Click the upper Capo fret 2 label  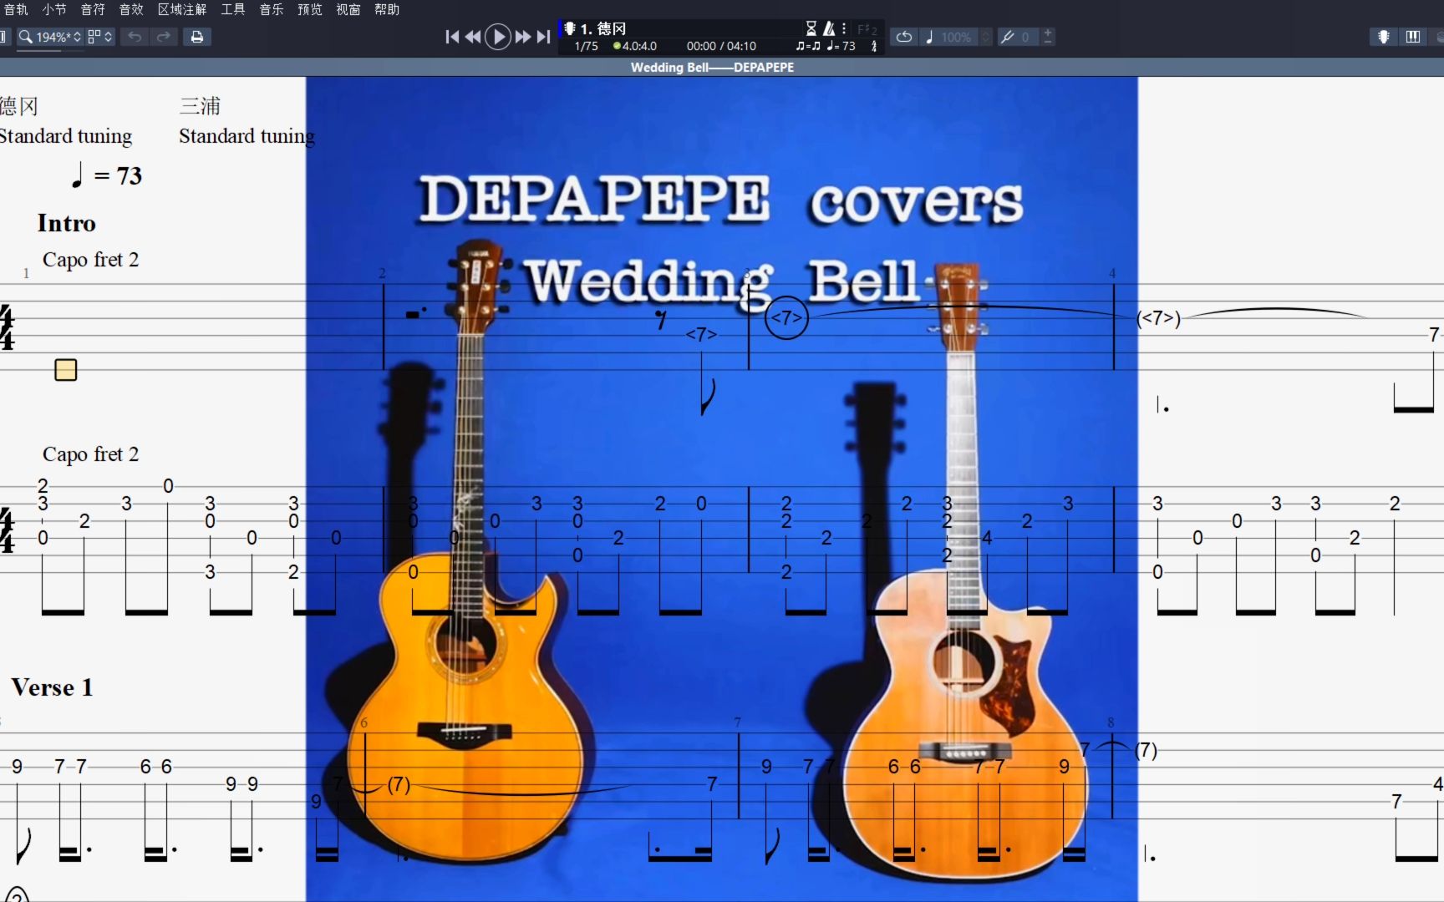click(90, 260)
